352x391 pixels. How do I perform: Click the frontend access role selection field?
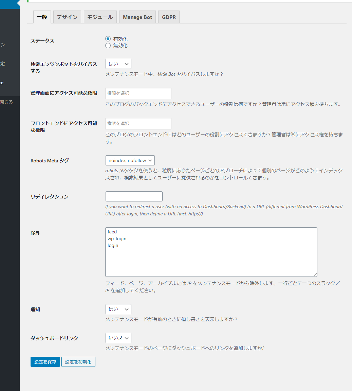tap(138, 124)
